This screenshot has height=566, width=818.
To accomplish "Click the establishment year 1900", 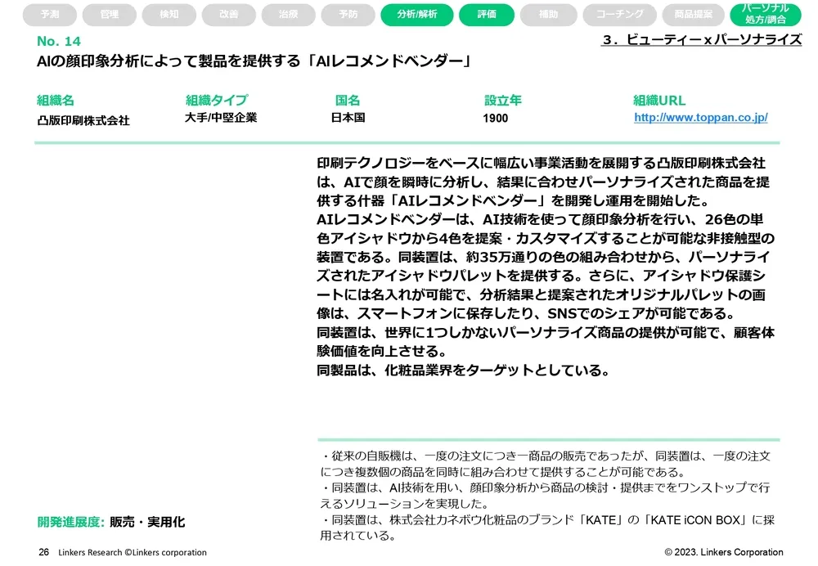I will pyautogui.click(x=496, y=119).
